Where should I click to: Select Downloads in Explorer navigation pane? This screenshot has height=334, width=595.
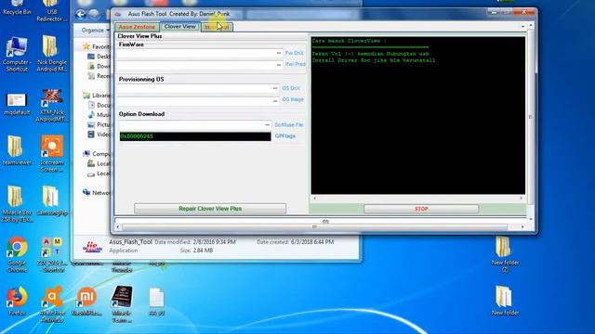(99, 66)
